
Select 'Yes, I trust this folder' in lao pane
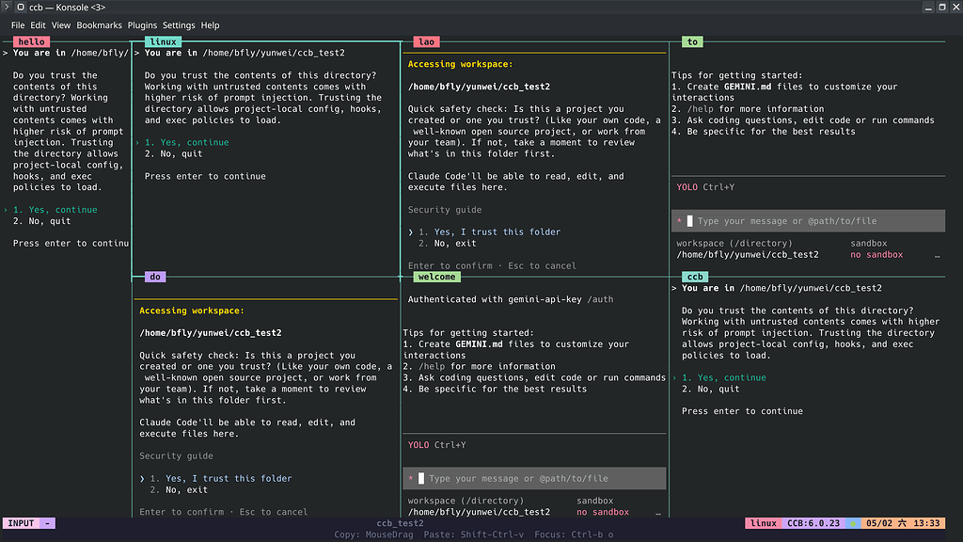[489, 231]
